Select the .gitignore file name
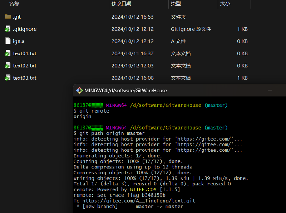The height and width of the screenshot is (213, 286). [25, 29]
